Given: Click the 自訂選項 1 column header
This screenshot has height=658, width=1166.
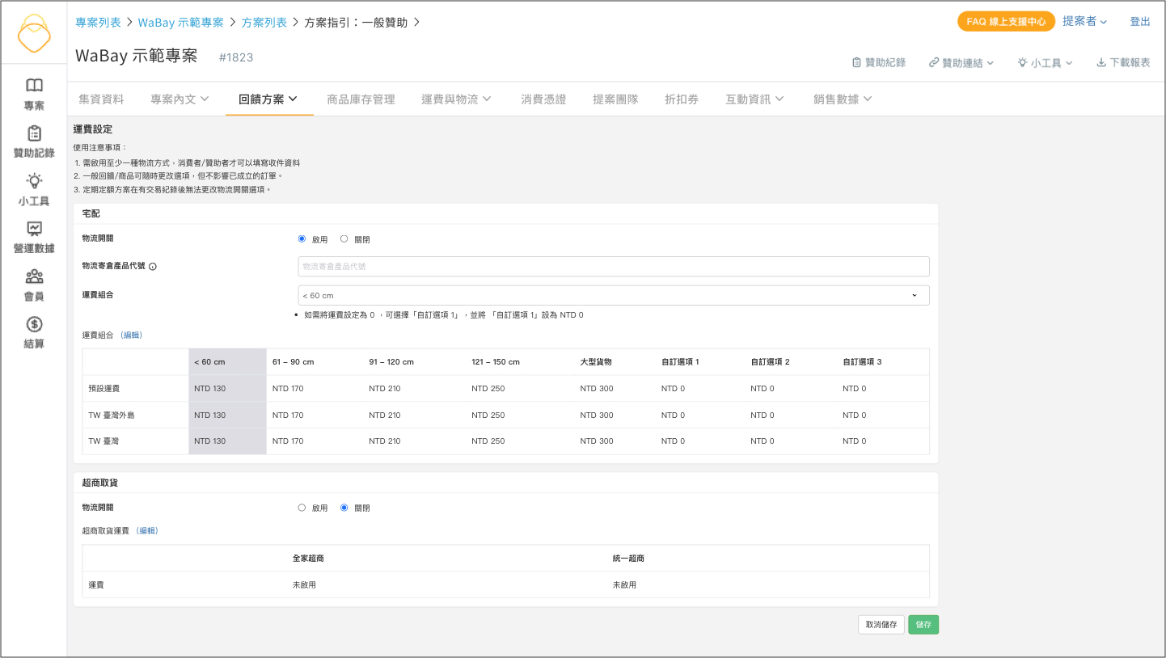Looking at the screenshot, I should (x=680, y=362).
